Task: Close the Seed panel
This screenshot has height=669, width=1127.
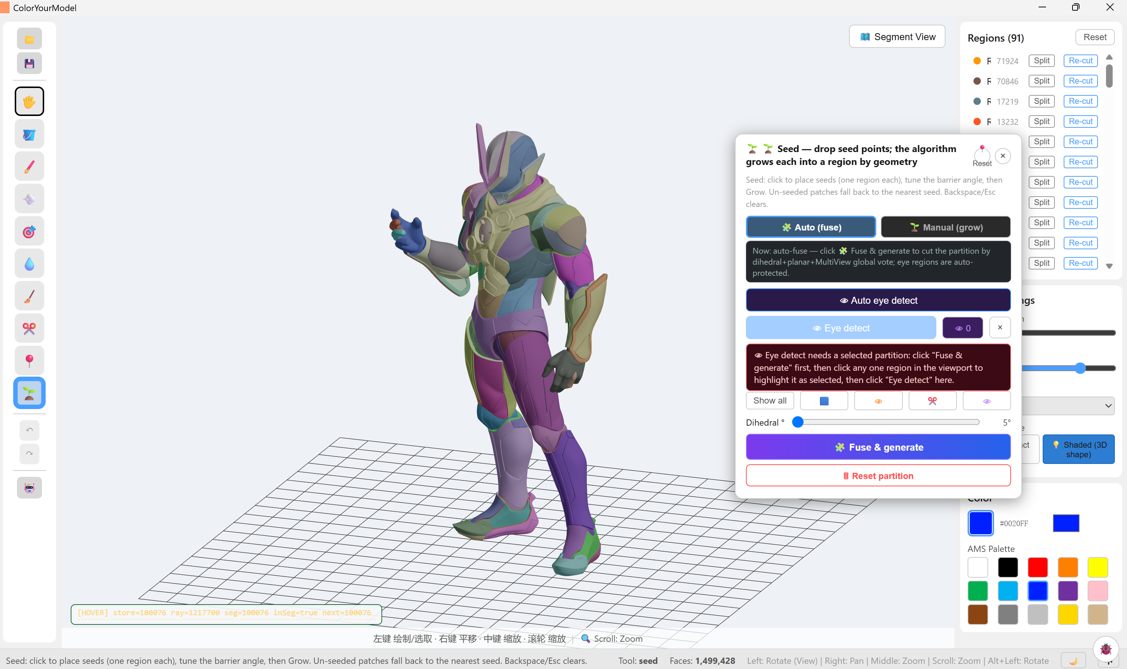Action: 1003,156
